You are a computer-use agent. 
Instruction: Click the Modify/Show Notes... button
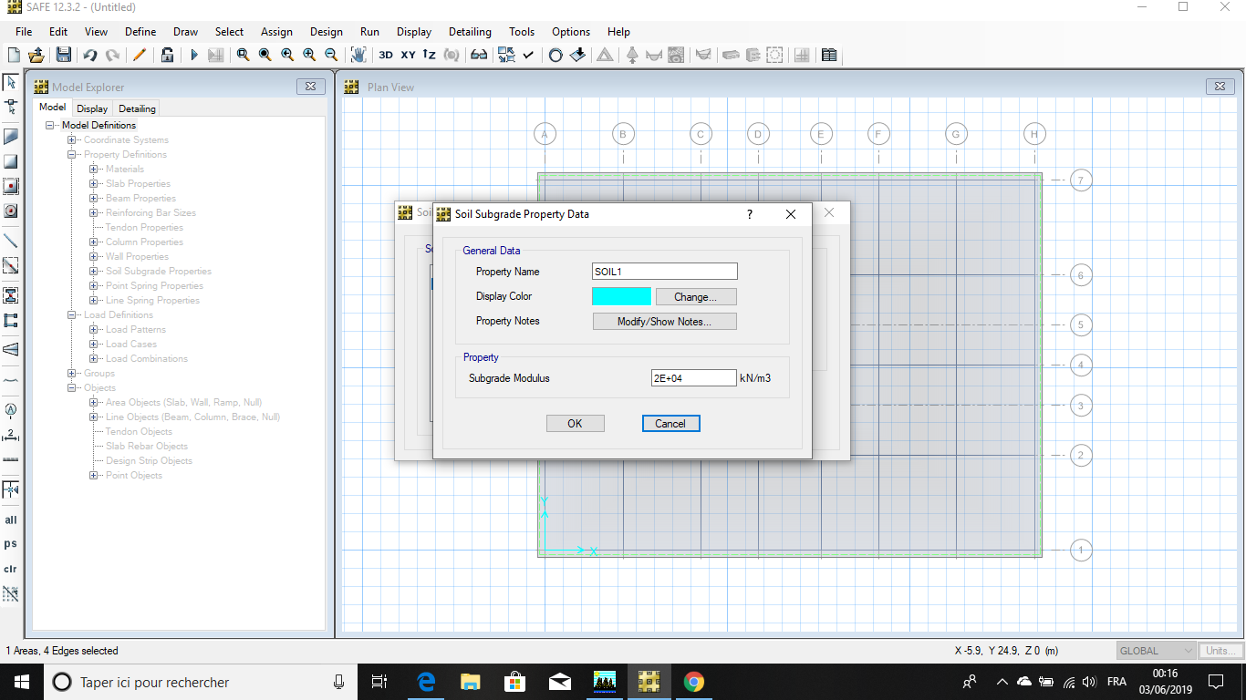pos(664,321)
